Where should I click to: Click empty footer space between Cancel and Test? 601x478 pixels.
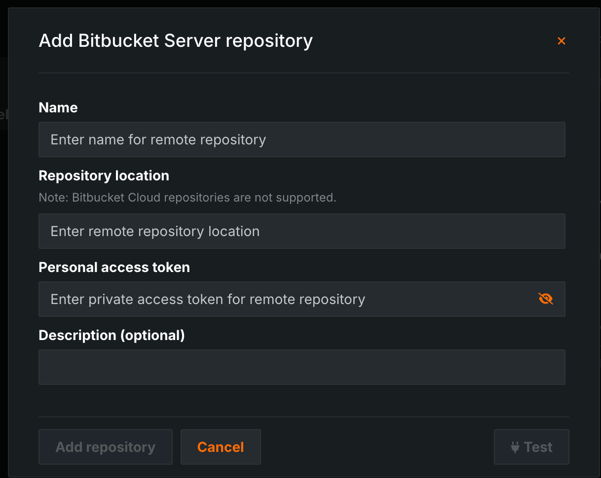(x=375, y=447)
